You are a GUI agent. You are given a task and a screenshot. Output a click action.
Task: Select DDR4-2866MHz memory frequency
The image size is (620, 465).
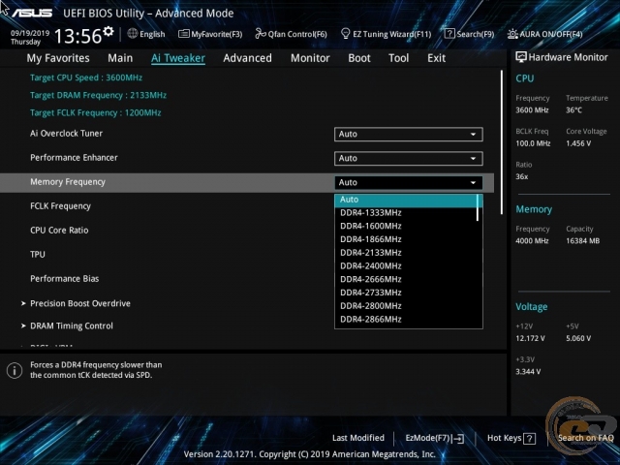pyautogui.click(x=406, y=319)
